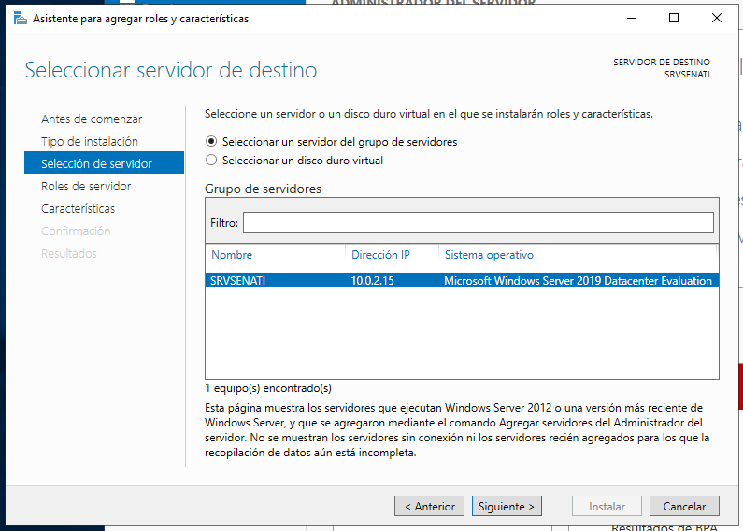Click 'Microsoft Windows Server 2019 Datacenter Evaluation' cell
Screen dimensions: 743x531
(x=578, y=281)
